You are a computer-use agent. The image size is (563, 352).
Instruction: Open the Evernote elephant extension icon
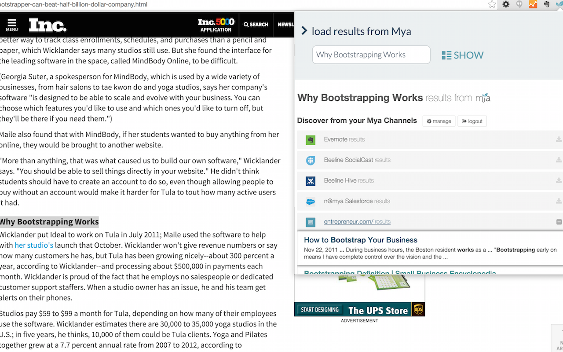pyautogui.click(x=547, y=4)
